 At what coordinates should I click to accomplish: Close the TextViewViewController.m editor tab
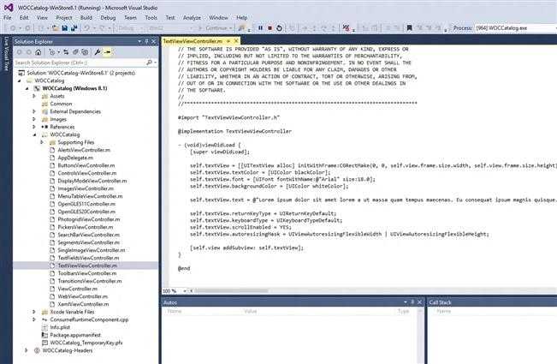tap(236, 41)
